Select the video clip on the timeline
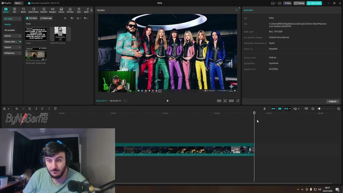The height and width of the screenshot is (193, 343). pyautogui.click(x=185, y=150)
